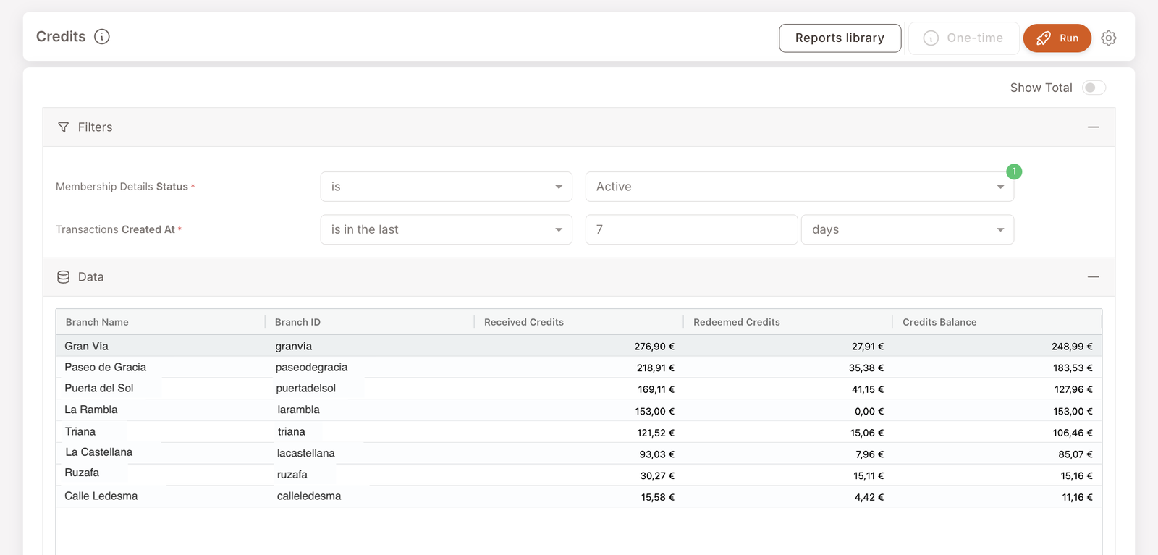Select the Gran Vía branch row
This screenshot has width=1158, height=555.
[x=579, y=346]
